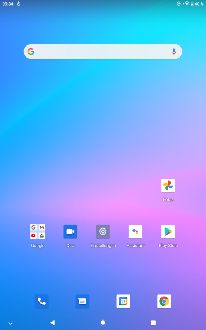Image resolution: width=206 pixels, height=330 pixels.
Task: Tap the Do Not Disturb status icon
Action: point(179,4)
